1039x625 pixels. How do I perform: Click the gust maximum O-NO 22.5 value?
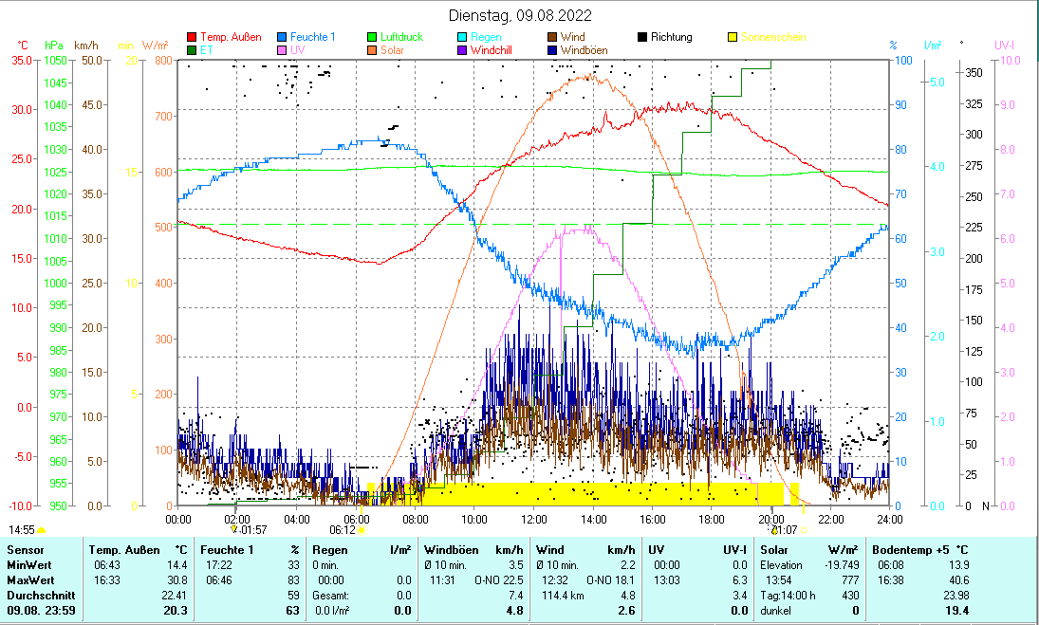point(499,580)
